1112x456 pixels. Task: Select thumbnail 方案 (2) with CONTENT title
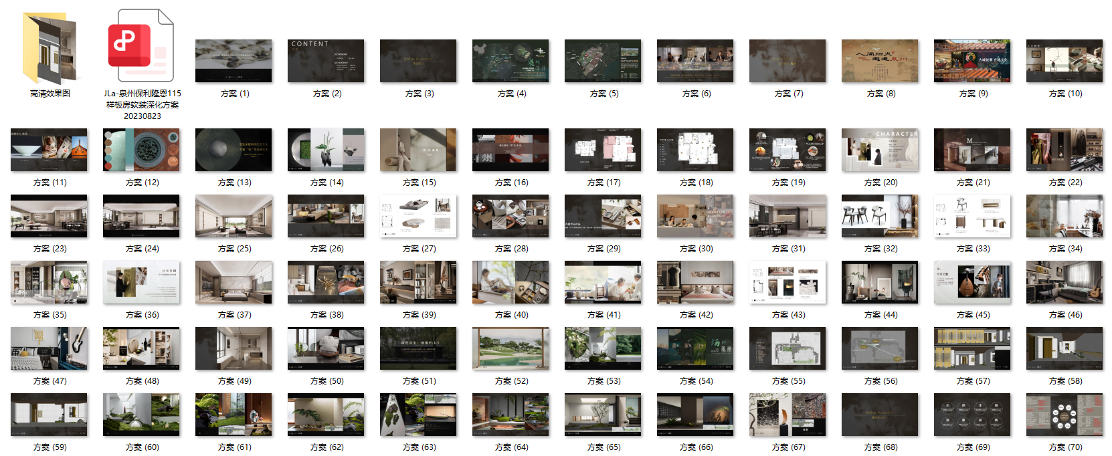pyautogui.click(x=326, y=61)
